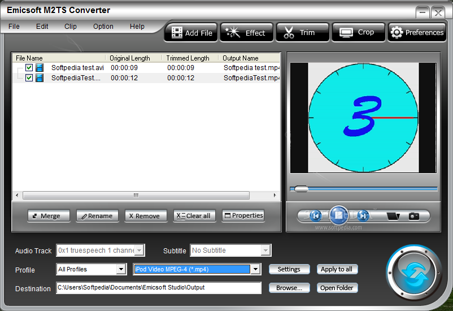Open the Help menu
The image size is (453, 311).
(137, 27)
